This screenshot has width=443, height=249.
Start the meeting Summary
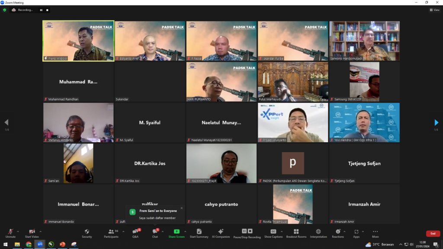point(199,233)
